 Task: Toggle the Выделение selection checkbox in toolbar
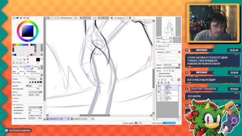[x=62, y=18]
